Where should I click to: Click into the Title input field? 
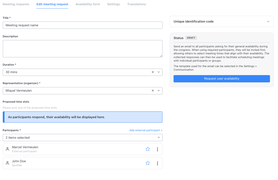click(x=83, y=25)
